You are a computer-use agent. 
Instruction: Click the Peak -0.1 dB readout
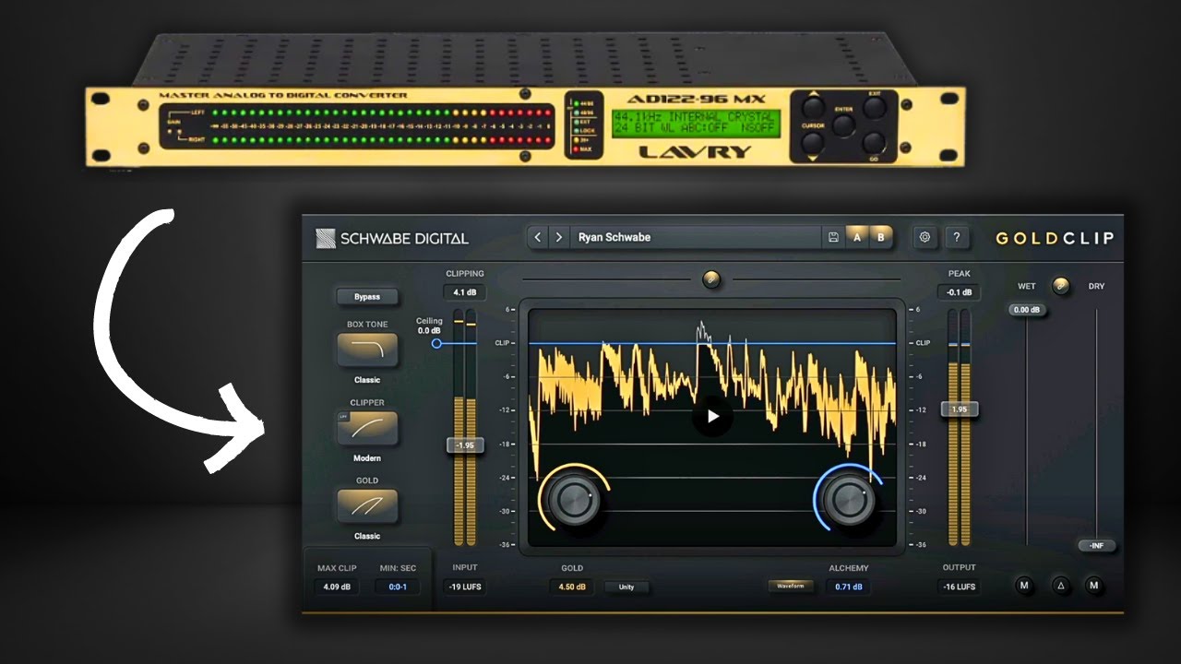click(960, 292)
